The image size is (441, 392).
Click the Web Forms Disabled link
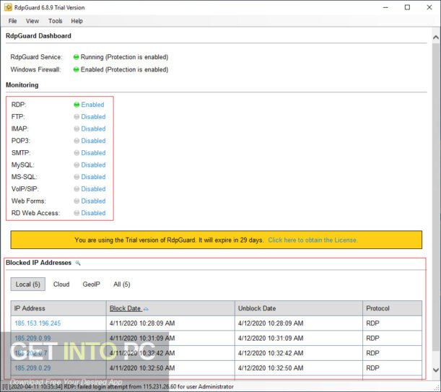pos(93,201)
